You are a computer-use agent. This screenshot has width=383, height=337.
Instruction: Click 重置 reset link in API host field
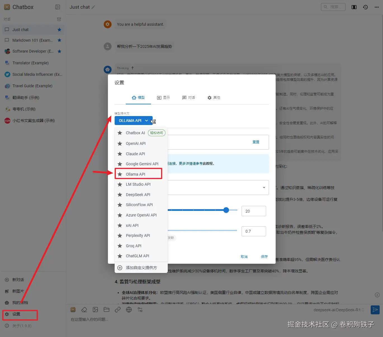click(256, 142)
